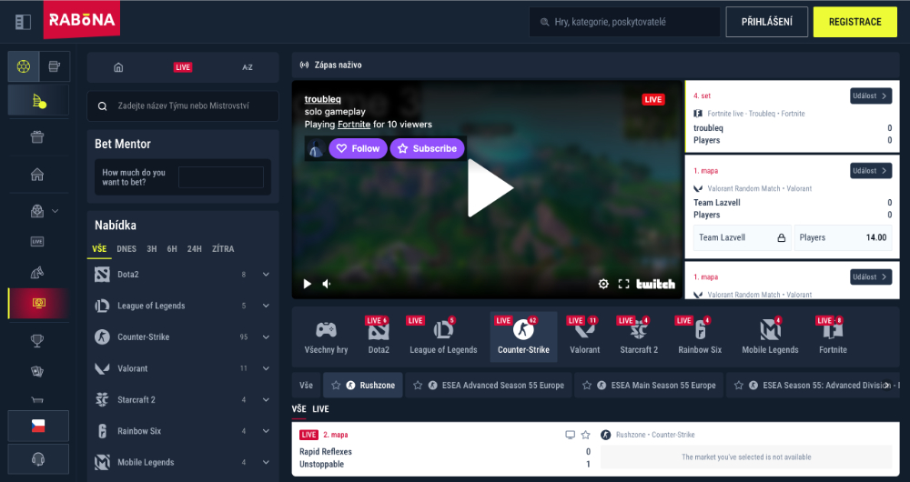Start the stream with large play button
Image resolution: width=910 pixels, height=482 pixels.
point(490,188)
